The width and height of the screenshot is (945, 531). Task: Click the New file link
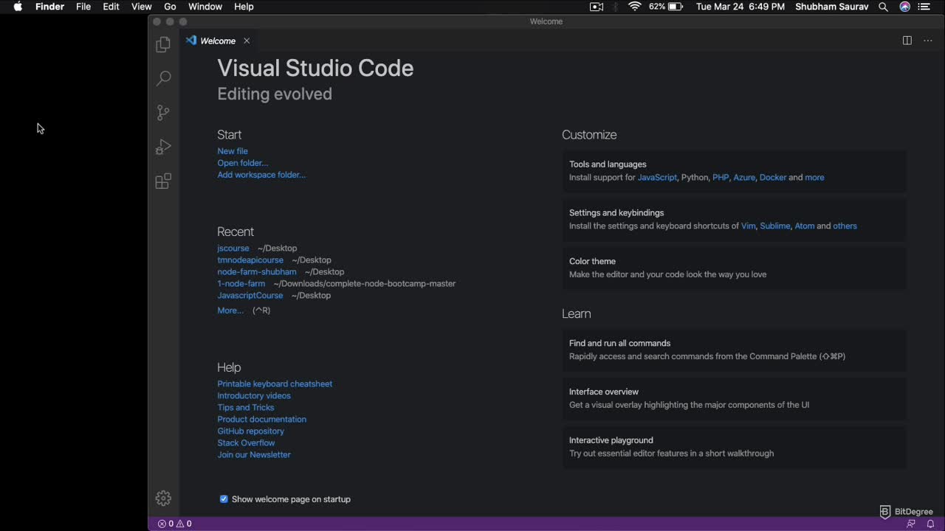tap(233, 151)
